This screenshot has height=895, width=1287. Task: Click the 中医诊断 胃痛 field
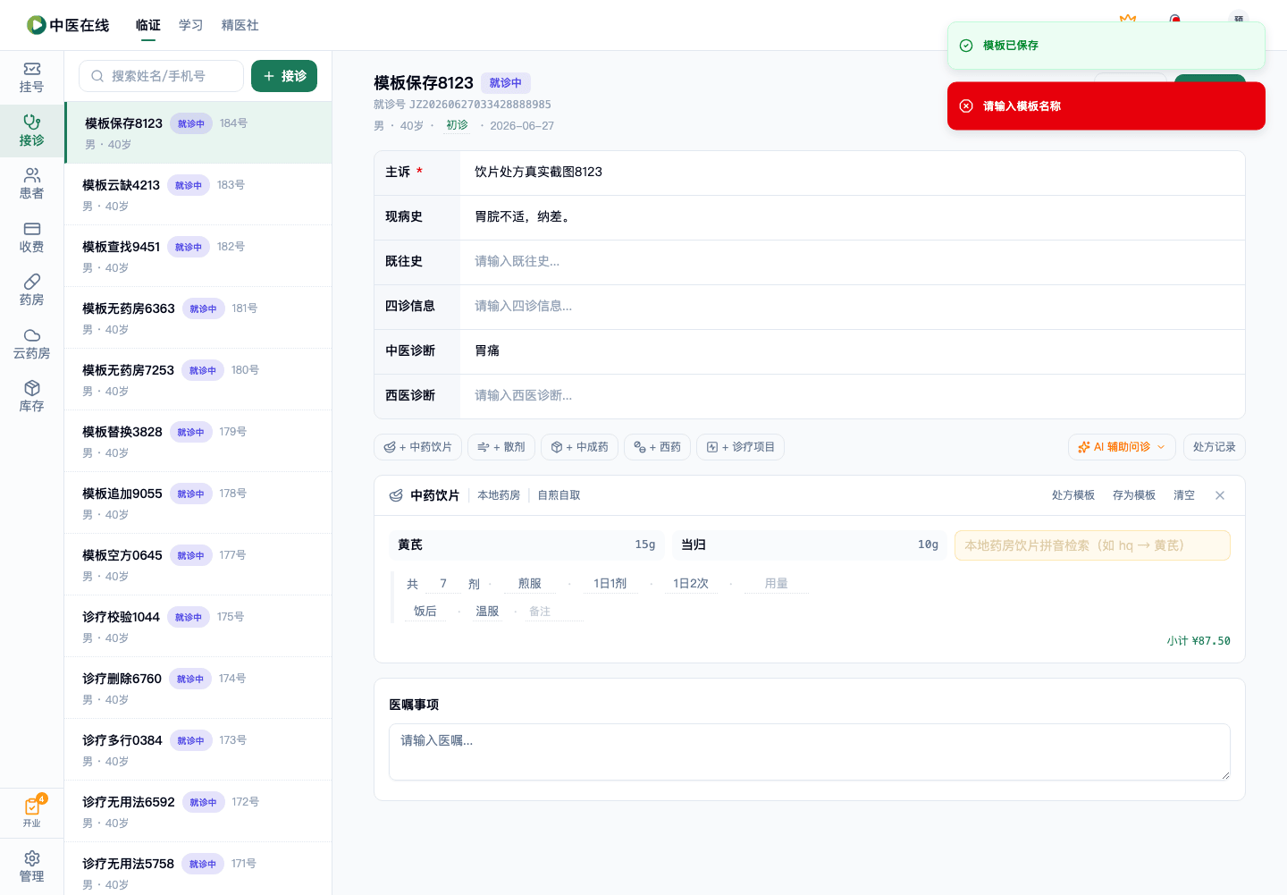tap(852, 351)
